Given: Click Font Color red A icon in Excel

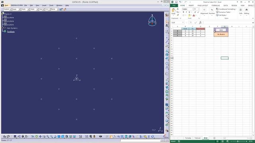Looking at the screenshot, I should (x=194, y=15).
